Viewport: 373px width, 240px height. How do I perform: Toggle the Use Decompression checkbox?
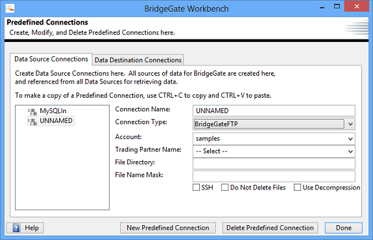(x=297, y=188)
